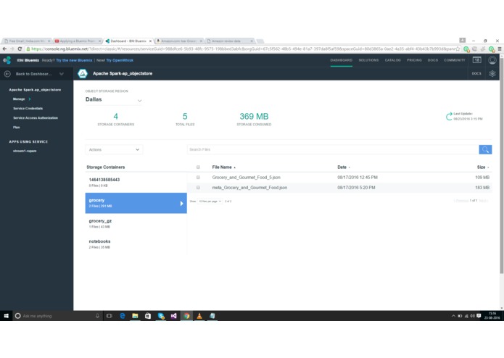
Task: Click the blue search magnifier button
Action: pyautogui.click(x=485, y=149)
